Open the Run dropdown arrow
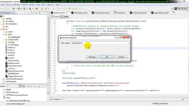The width and height of the screenshot is (189, 106). pos(22,9)
